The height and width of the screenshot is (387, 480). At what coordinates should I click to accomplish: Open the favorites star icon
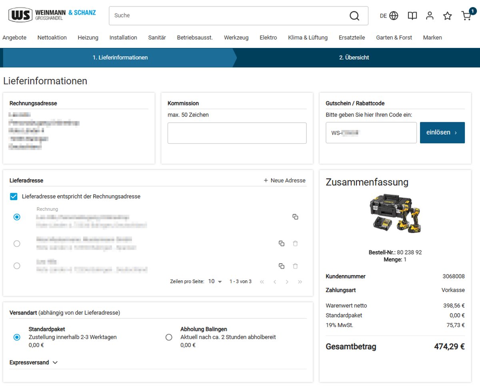coord(447,16)
